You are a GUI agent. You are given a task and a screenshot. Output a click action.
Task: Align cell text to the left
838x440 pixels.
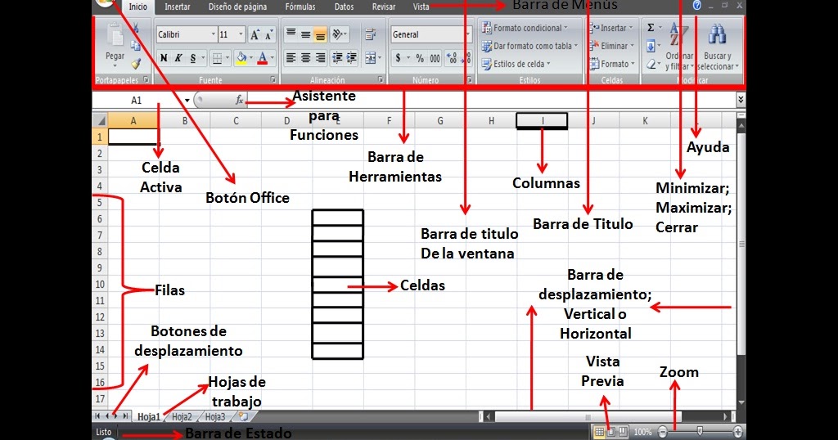[x=291, y=58]
